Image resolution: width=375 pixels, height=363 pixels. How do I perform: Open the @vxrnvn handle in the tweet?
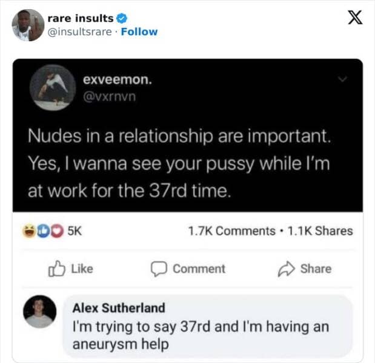pyautogui.click(x=109, y=97)
